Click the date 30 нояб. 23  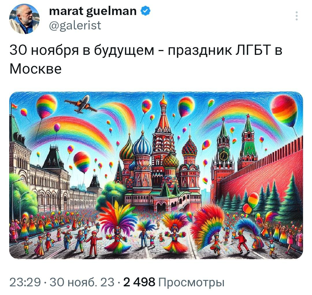point(82,282)
